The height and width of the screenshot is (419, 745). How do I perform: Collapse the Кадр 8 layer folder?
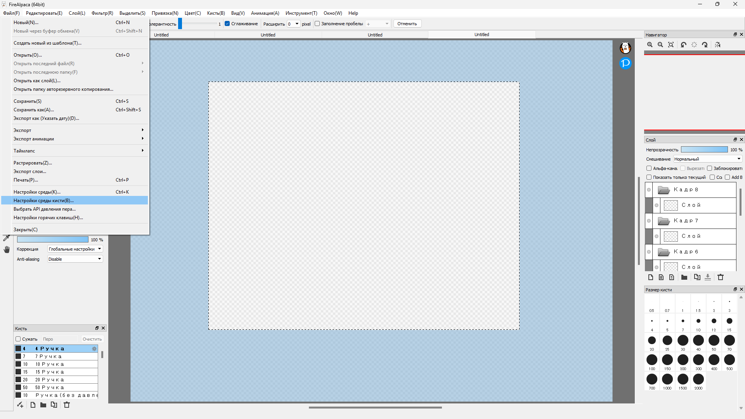click(x=664, y=190)
